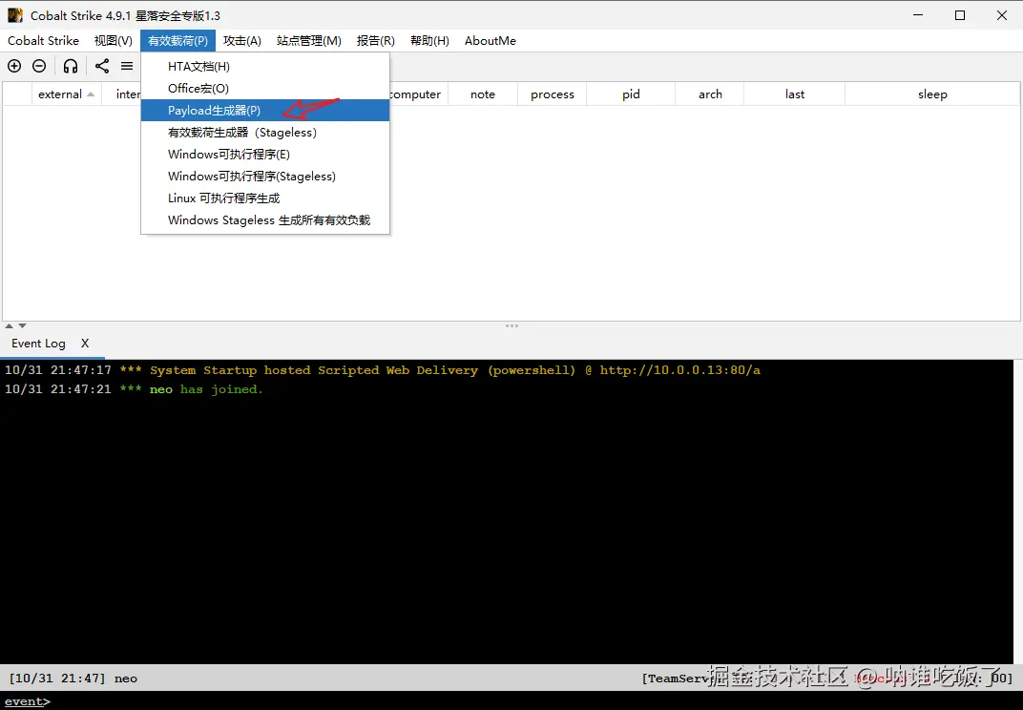Sort by the last column header
This screenshot has height=710, width=1023.
click(795, 94)
